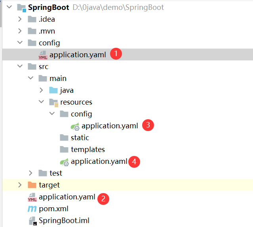Select the top-level config folder name
Viewport: 253px width, 227px height.
click(x=49, y=43)
